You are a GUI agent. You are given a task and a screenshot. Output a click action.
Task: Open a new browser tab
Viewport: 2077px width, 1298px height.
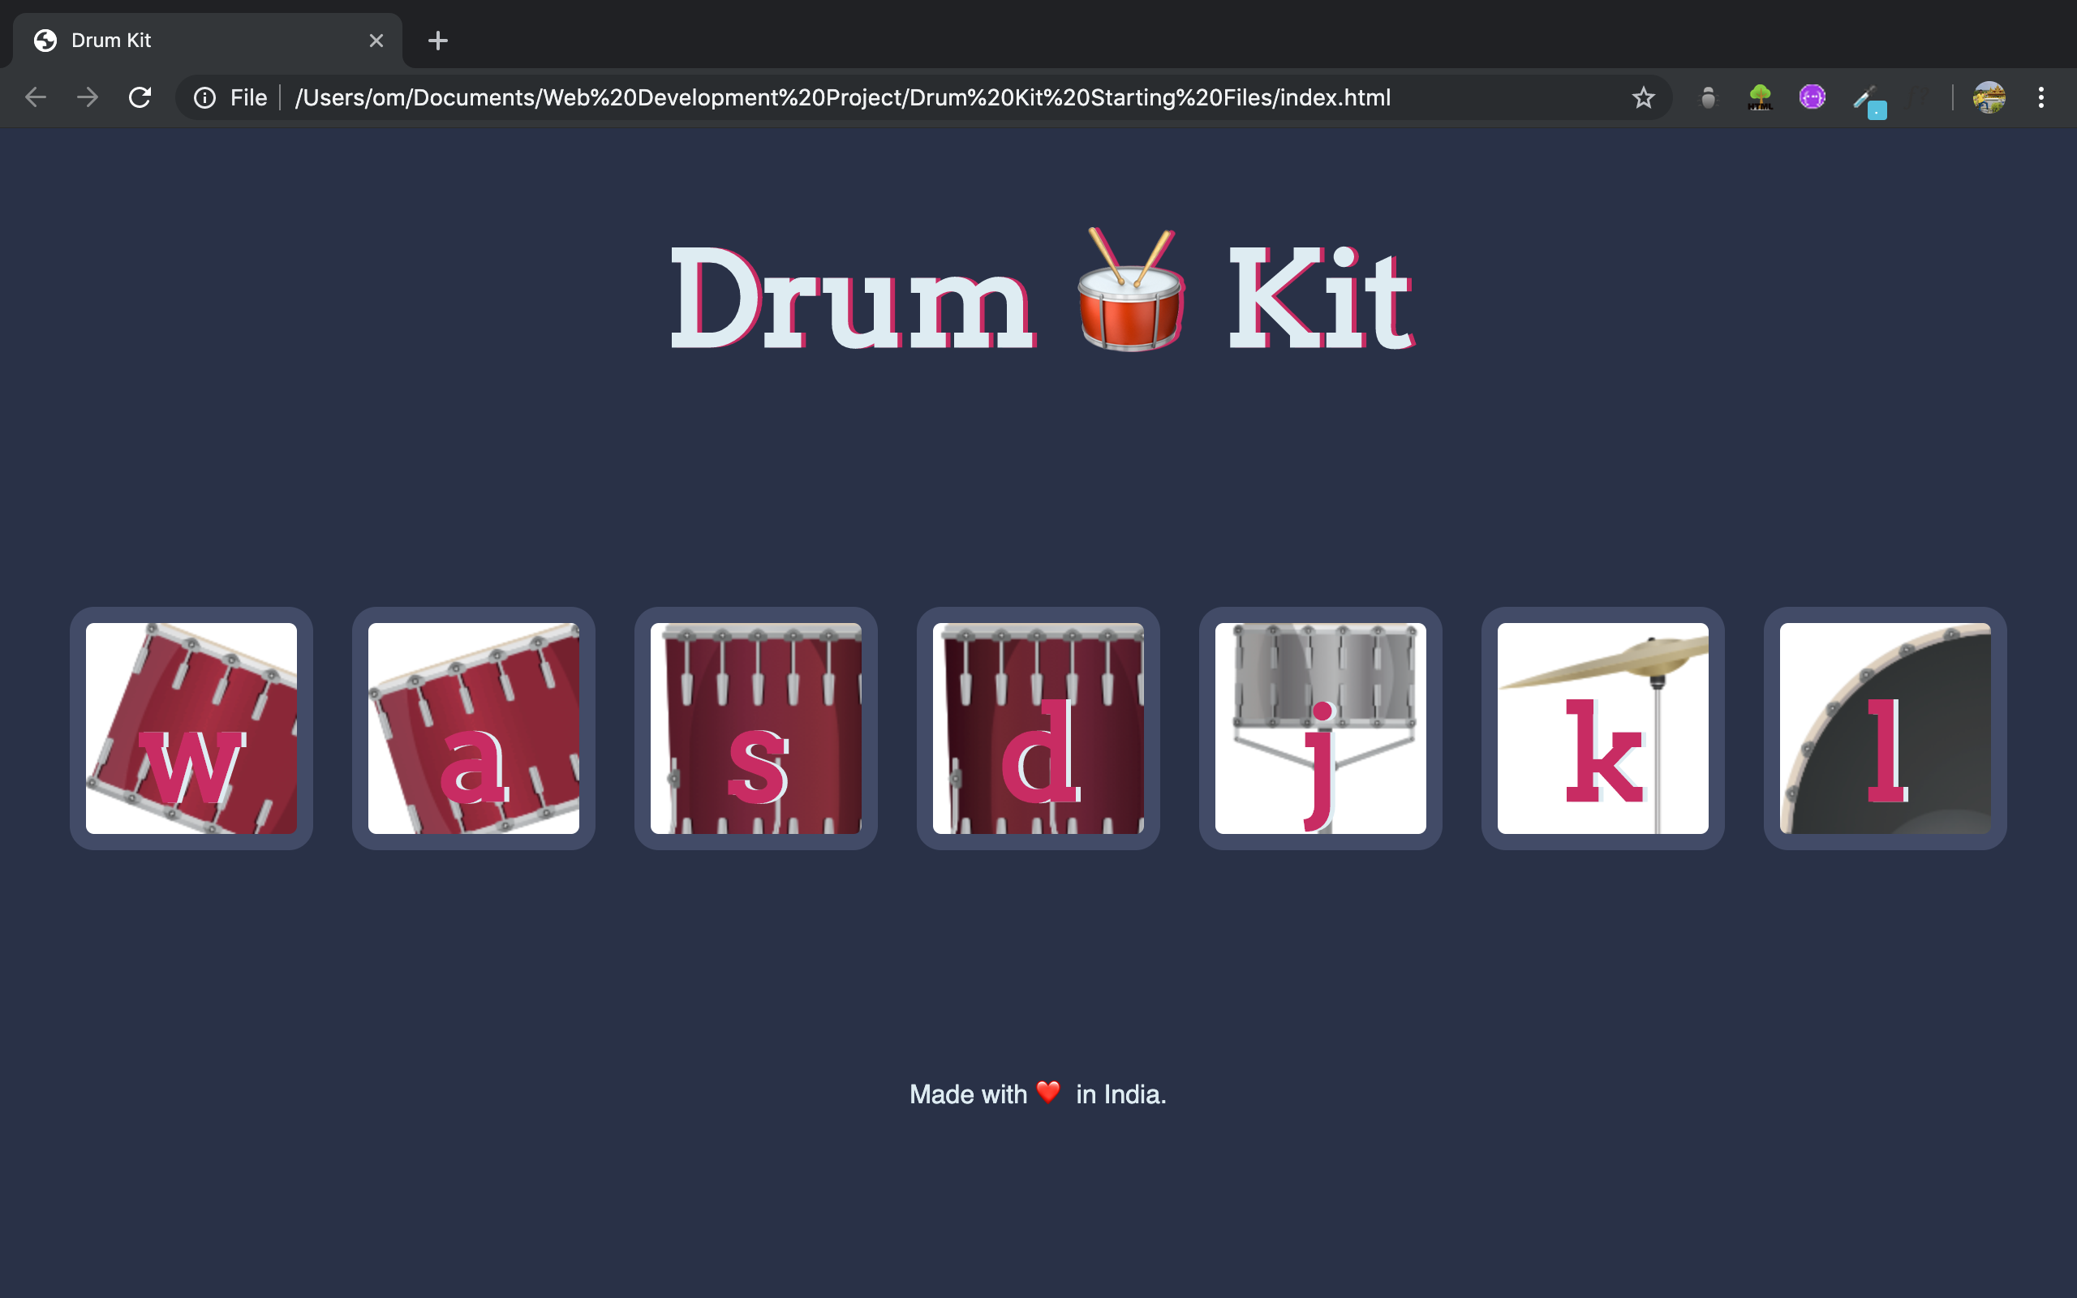pos(438,41)
